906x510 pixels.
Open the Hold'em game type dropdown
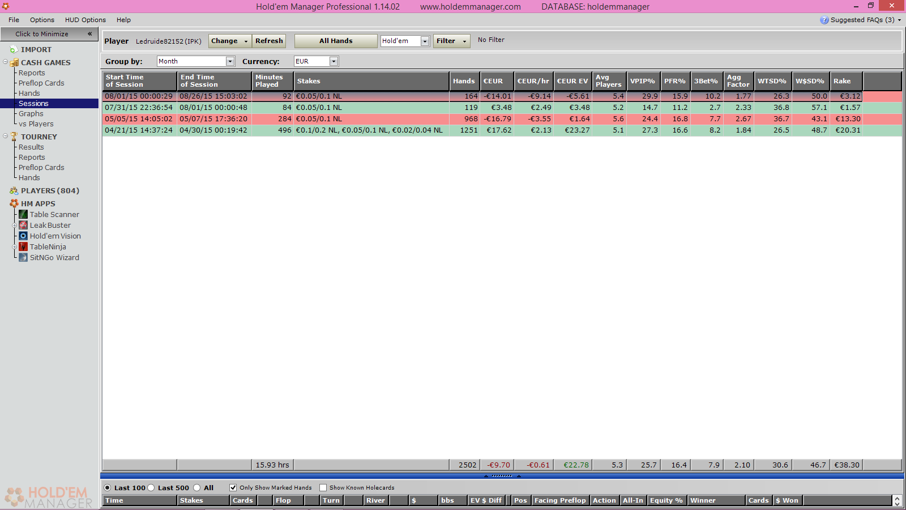click(425, 41)
